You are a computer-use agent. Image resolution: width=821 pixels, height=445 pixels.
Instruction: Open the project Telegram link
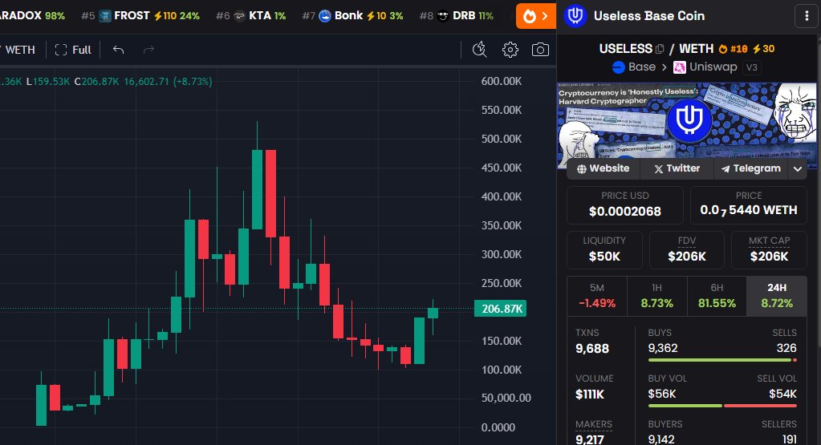click(x=751, y=168)
